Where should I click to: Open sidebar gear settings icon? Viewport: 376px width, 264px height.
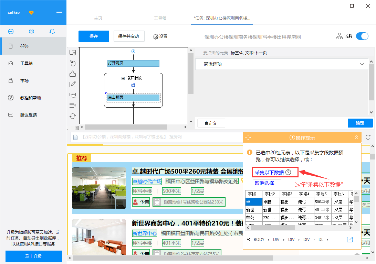31,31
